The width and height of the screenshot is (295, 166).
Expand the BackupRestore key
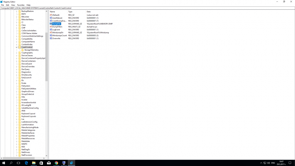point(17,11)
